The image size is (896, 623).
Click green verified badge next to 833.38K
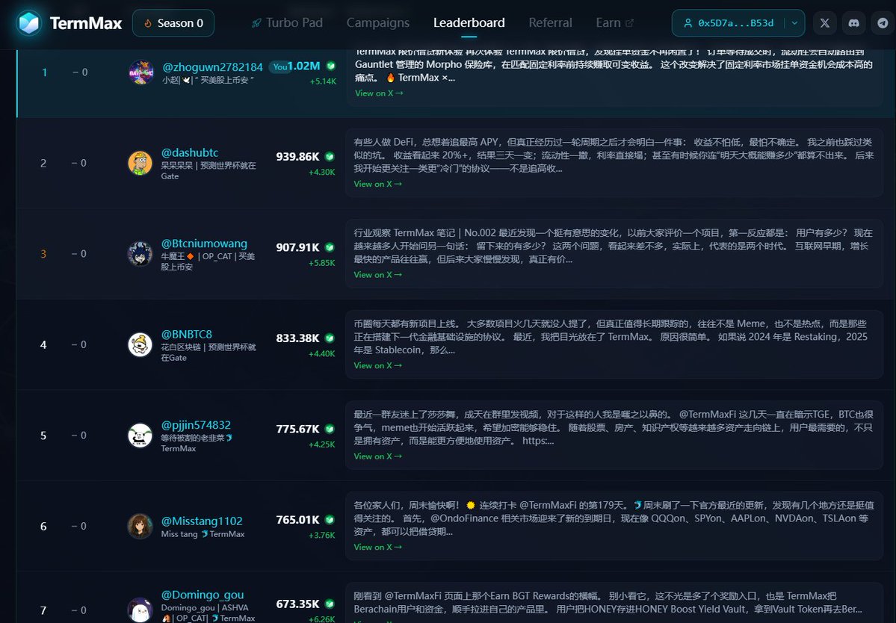pos(330,338)
